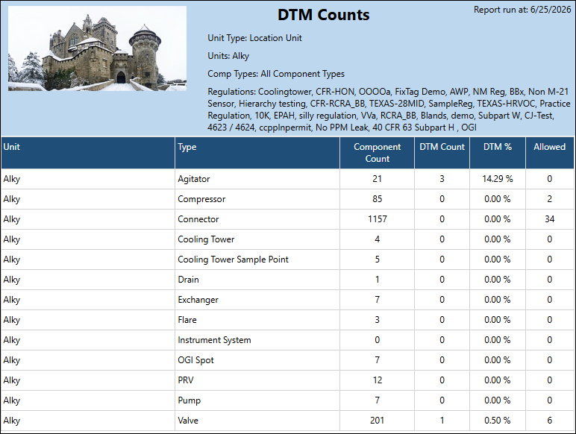Click the castle image in report header
Screen dimensions: 576x434
pyautogui.click(x=97, y=48)
